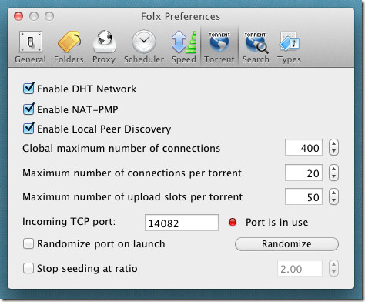Click the 'Folx Preferences' window title

click(x=180, y=16)
